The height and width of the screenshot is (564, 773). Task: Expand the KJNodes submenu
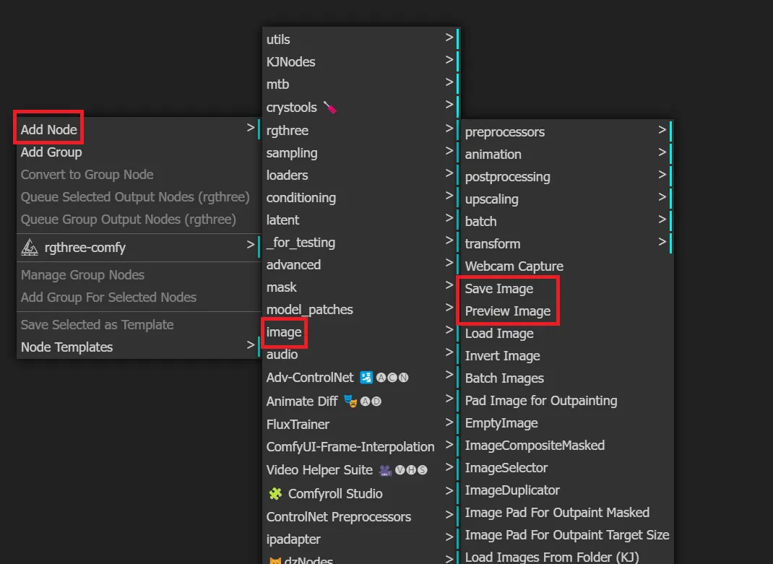pyautogui.click(x=290, y=61)
